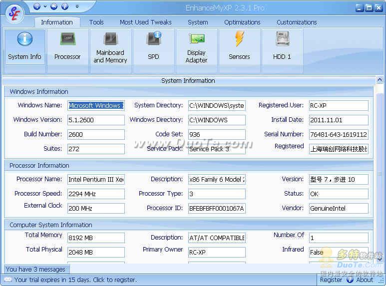Click the middle round quick-access toolbar icon
This screenshot has height=286, width=386.
point(54,6)
